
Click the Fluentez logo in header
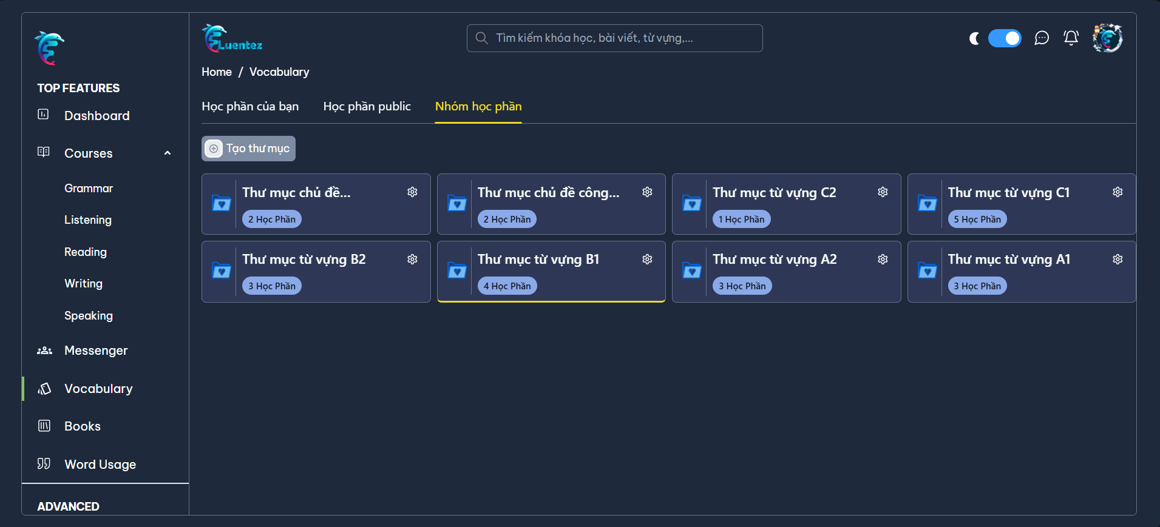pos(232,39)
